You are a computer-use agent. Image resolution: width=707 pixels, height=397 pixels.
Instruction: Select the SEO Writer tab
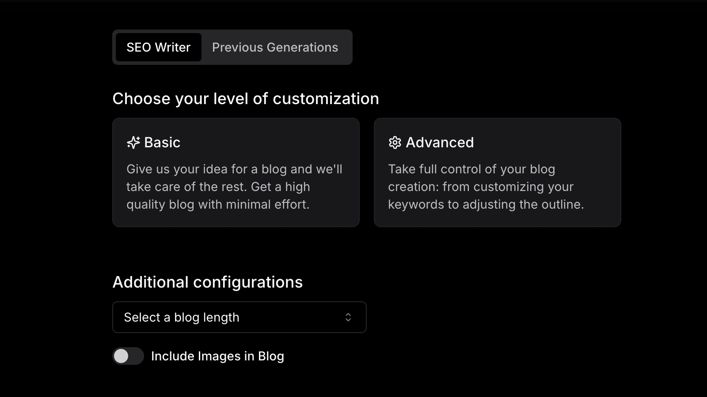159,47
